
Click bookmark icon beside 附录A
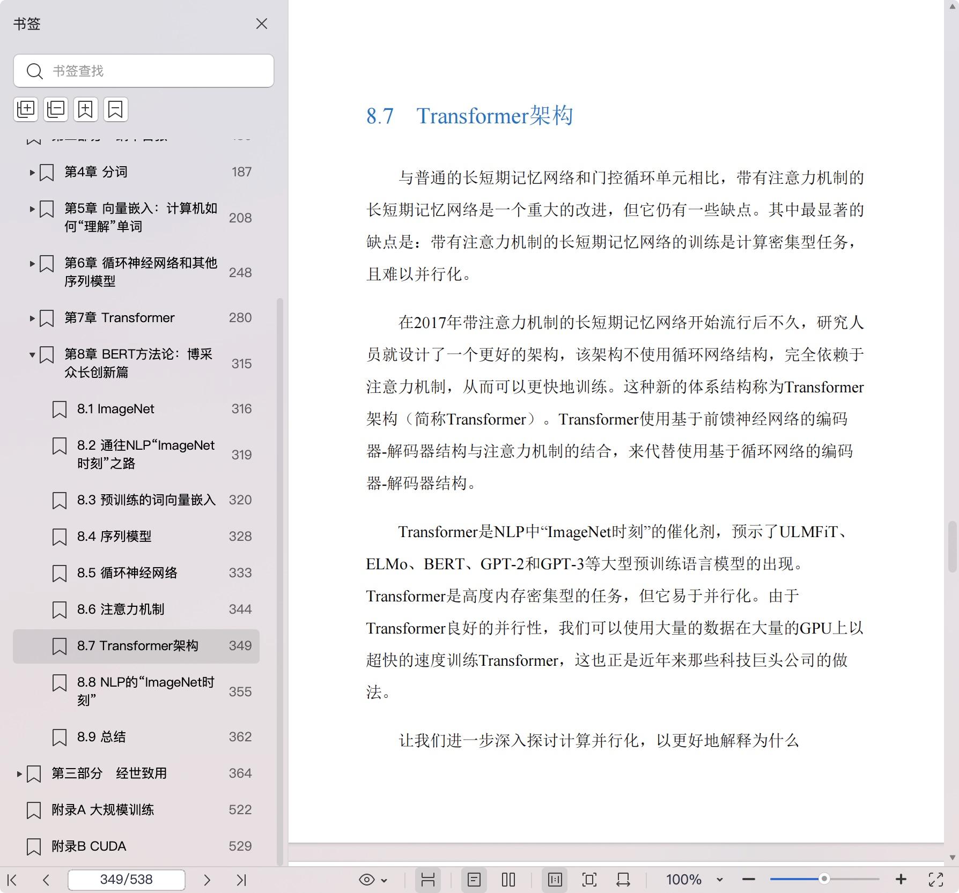[34, 810]
